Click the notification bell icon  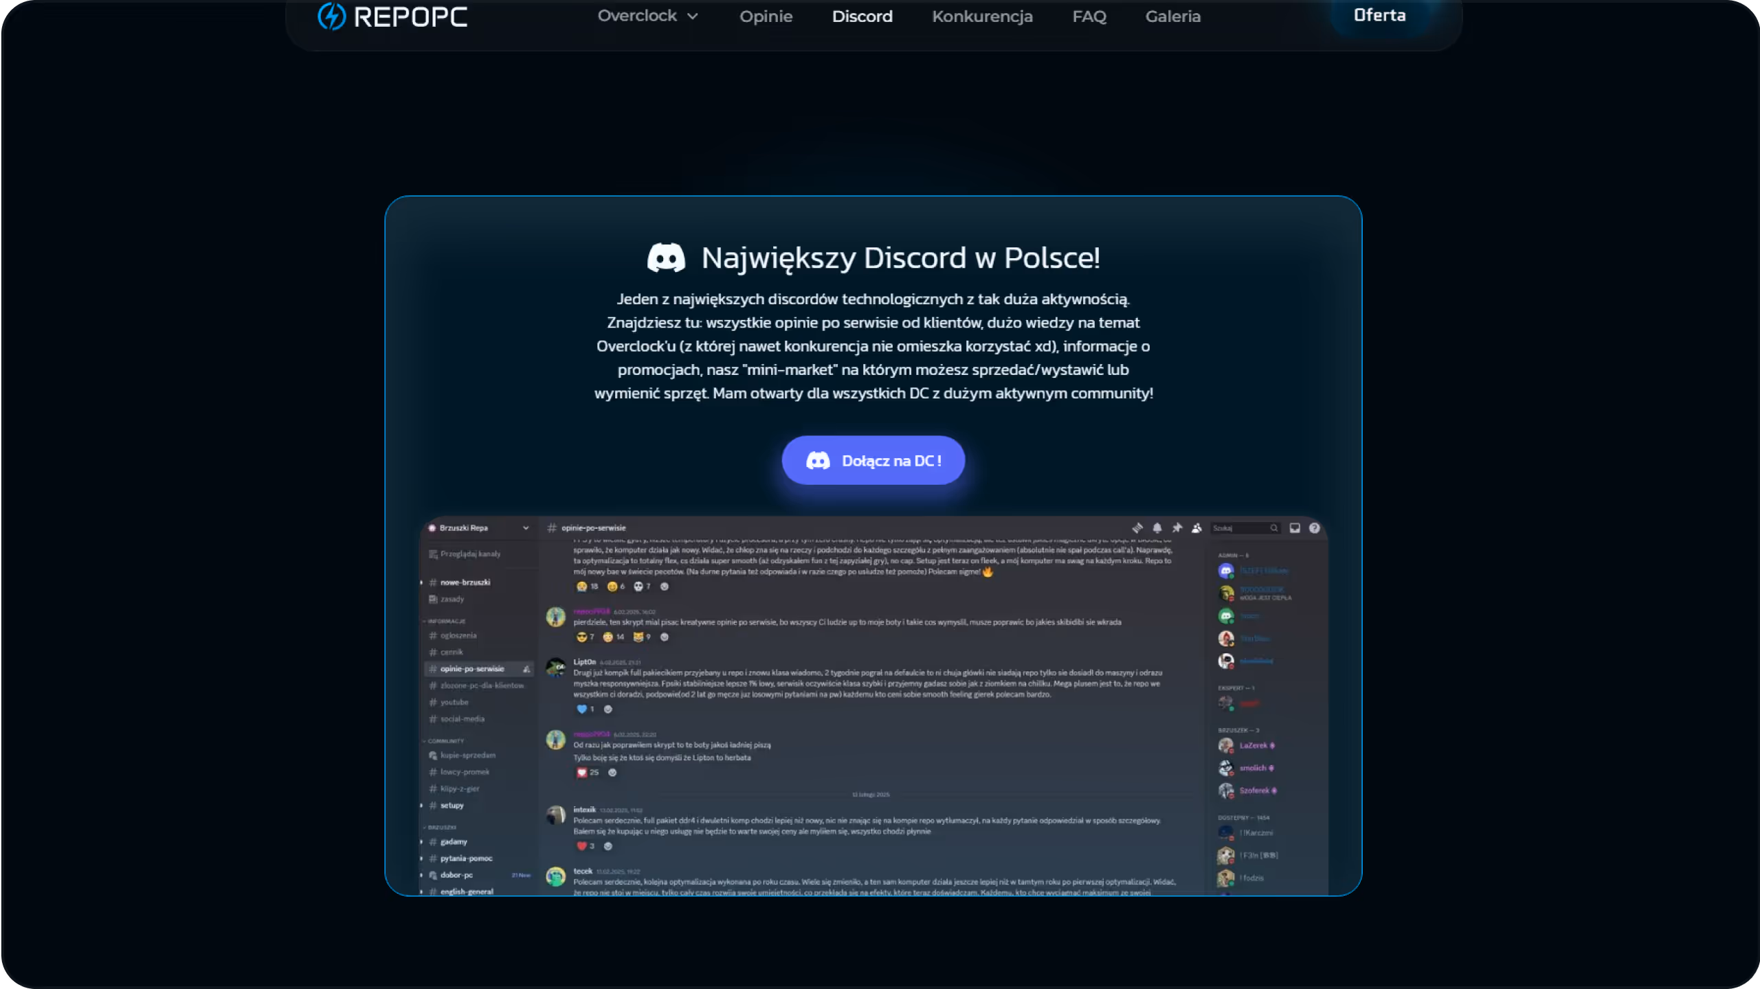(1157, 527)
